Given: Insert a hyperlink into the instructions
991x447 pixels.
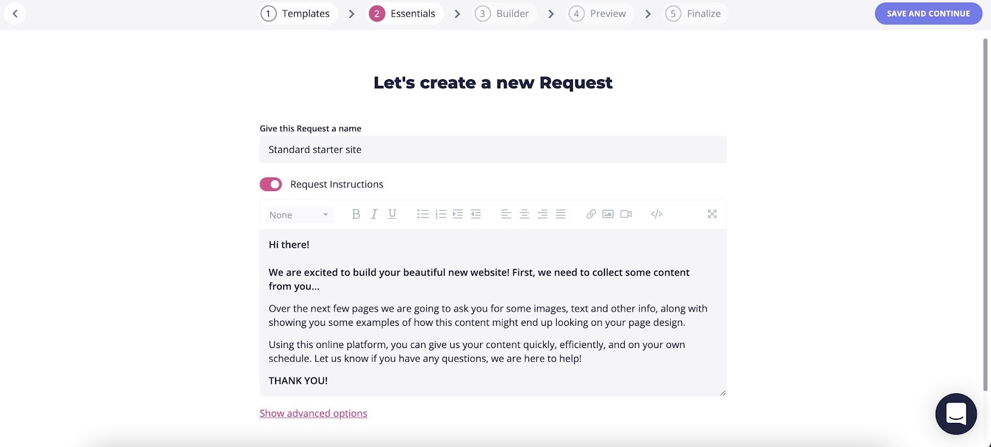Looking at the screenshot, I should pos(591,214).
